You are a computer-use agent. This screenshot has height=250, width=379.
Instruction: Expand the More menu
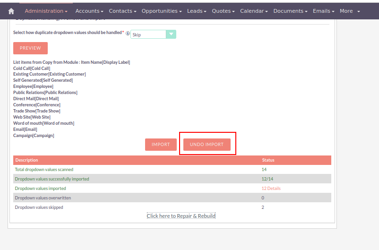[x=349, y=11]
